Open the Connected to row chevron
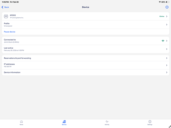The height and width of the screenshot is (128, 171). tap(167, 41)
